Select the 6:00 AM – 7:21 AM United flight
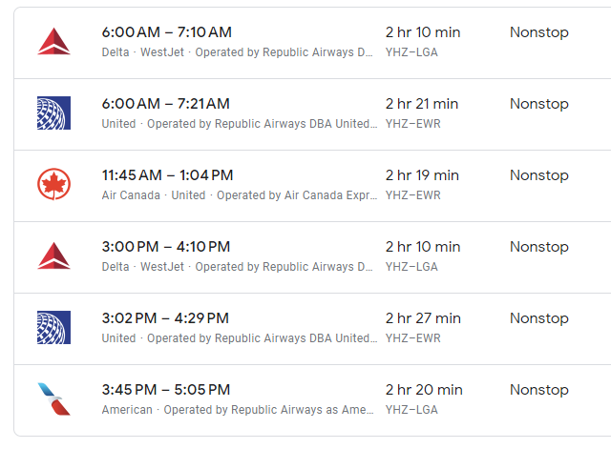611x449 pixels. point(166,104)
